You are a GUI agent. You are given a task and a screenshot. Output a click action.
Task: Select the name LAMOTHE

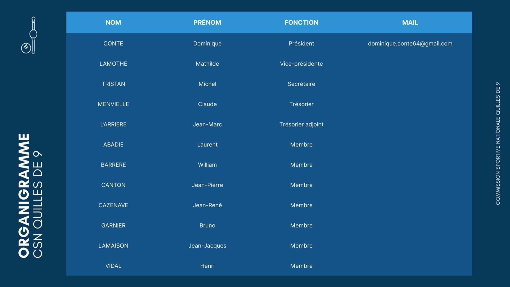(x=113, y=64)
